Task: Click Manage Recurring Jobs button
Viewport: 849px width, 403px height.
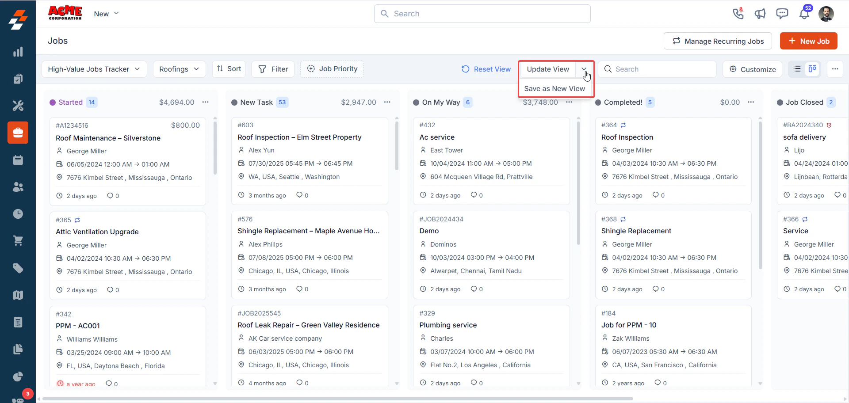Action: click(718, 41)
